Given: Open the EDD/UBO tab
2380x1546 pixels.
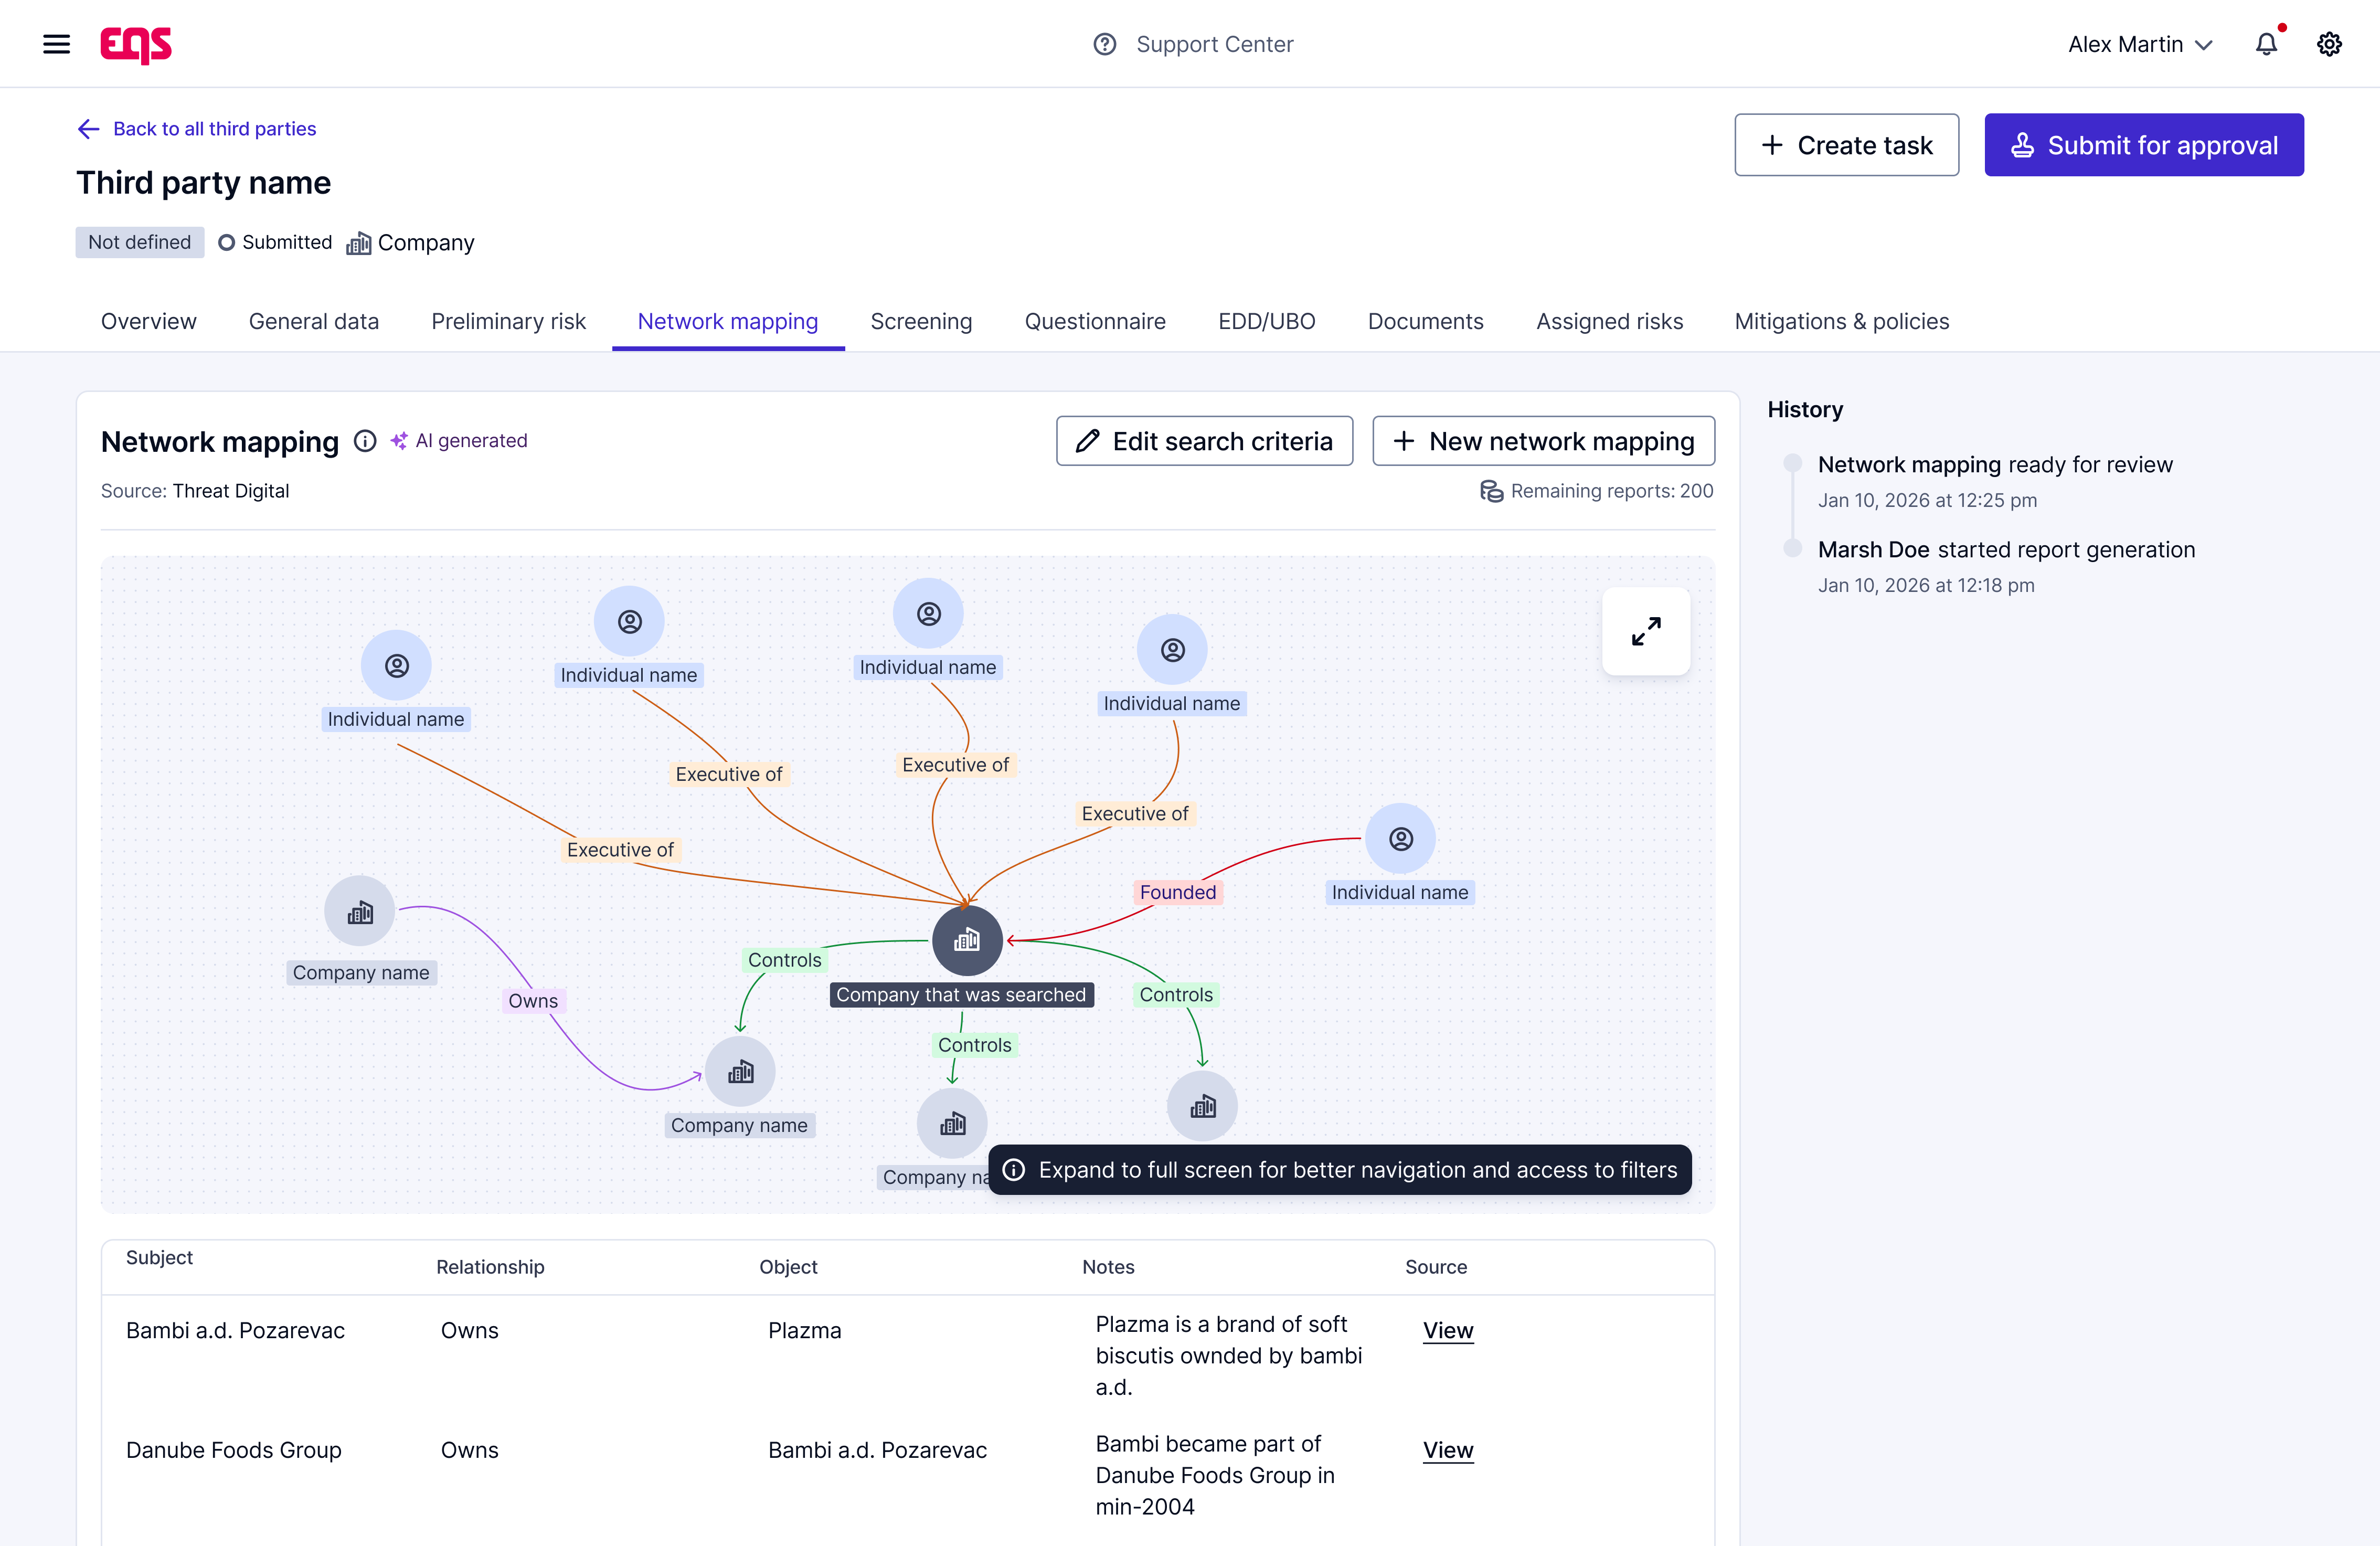Looking at the screenshot, I should (1266, 321).
